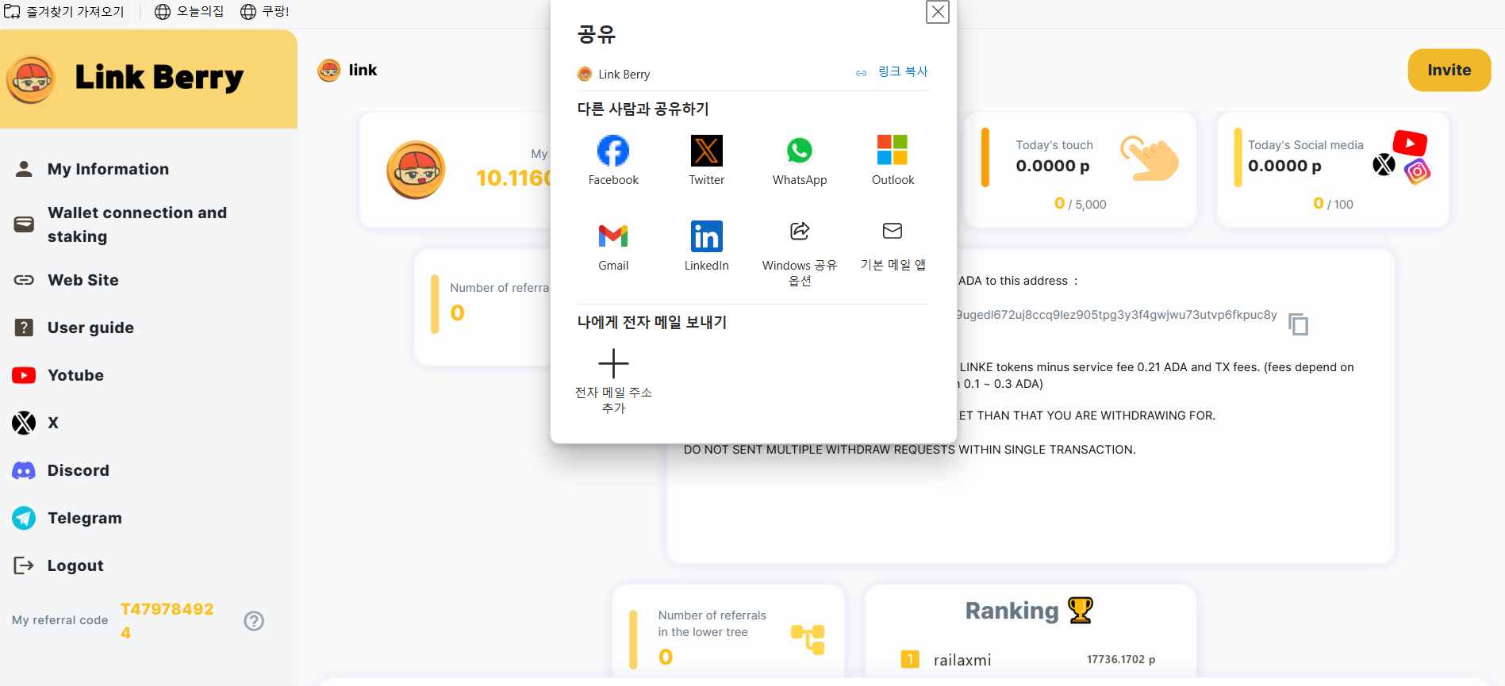Click Today's Social media 0.0000 p value

pos(1284,166)
